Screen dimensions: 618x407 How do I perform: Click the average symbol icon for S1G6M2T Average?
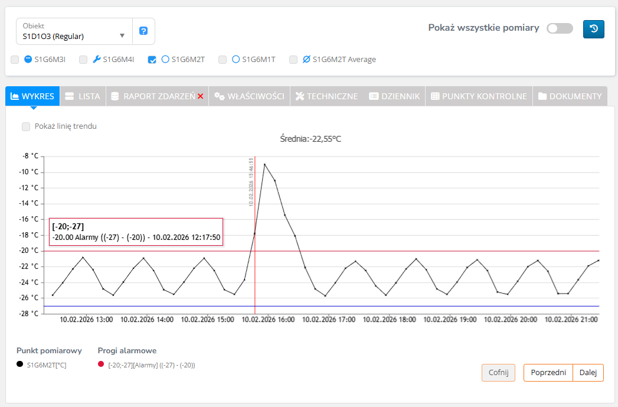click(x=306, y=59)
